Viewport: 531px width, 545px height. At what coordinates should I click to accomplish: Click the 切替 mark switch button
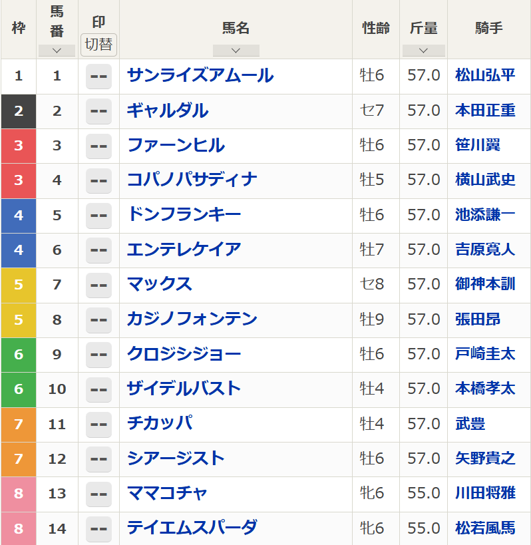point(98,45)
